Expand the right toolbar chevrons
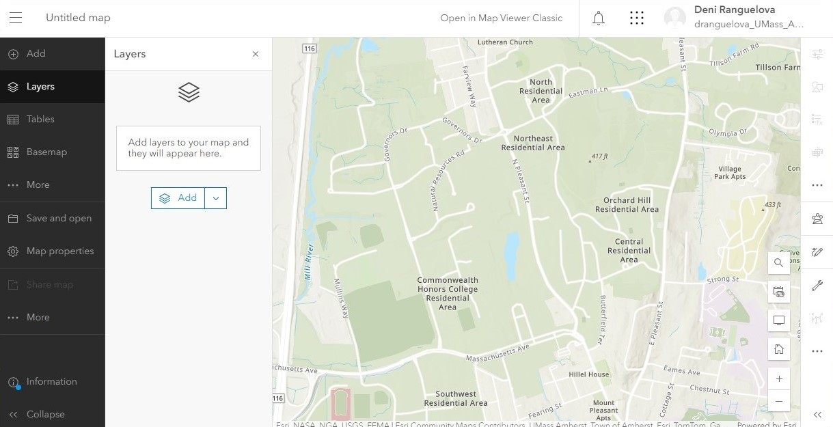833x427 pixels. [817, 415]
